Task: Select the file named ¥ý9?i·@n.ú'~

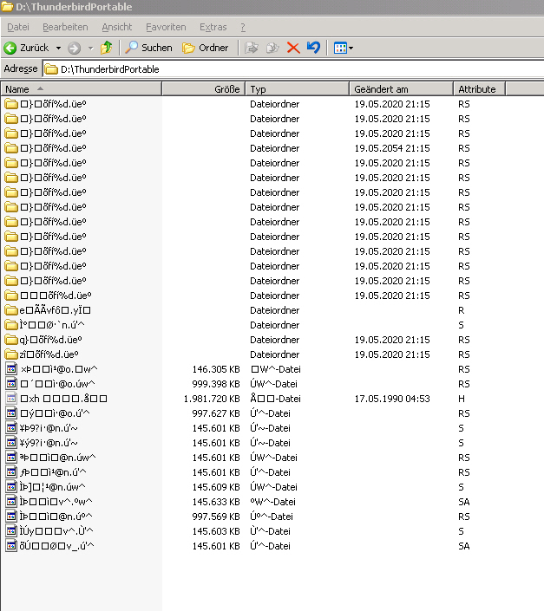Action: 42,443
